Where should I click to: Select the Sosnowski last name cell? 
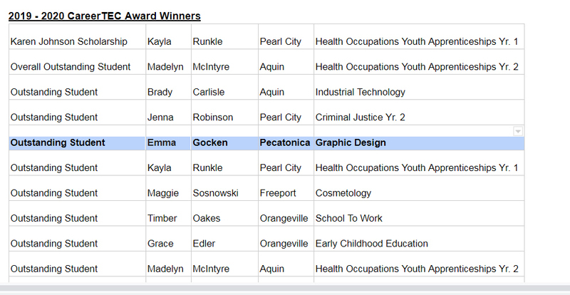click(215, 193)
